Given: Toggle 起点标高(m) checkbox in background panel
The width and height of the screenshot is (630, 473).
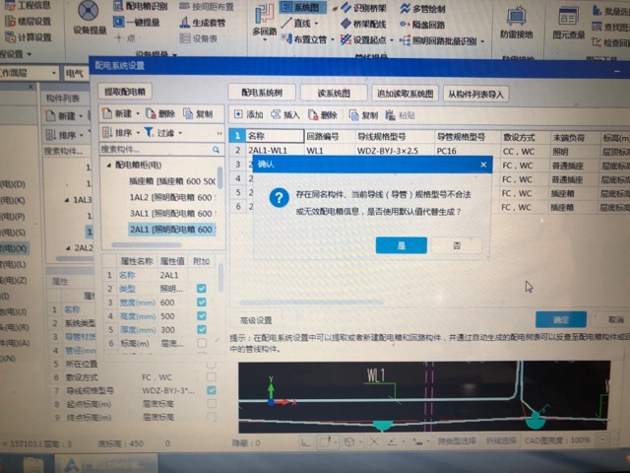Looking at the screenshot, I should [x=212, y=403].
